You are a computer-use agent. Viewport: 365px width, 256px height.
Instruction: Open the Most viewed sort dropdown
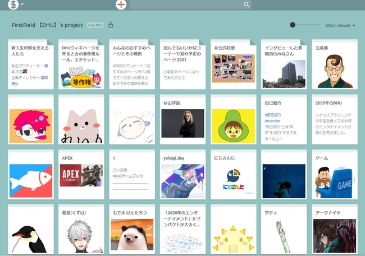(340, 25)
